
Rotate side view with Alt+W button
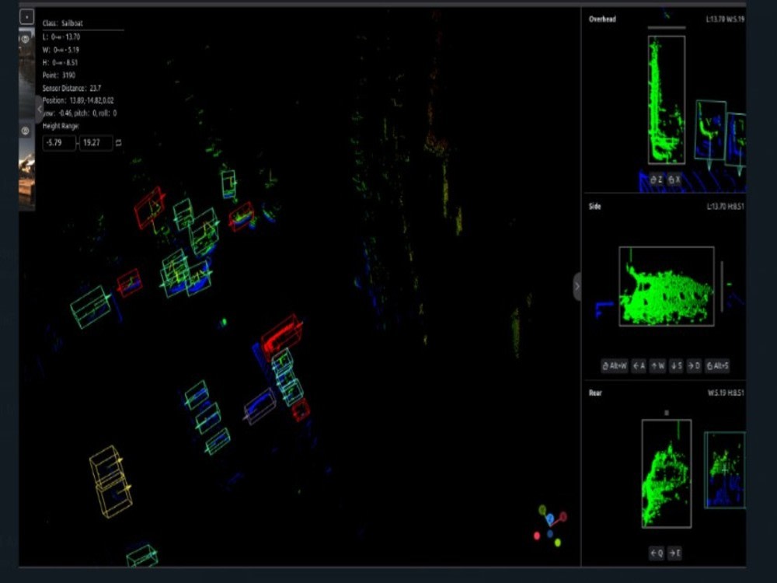pyautogui.click(x=615, y=366)
